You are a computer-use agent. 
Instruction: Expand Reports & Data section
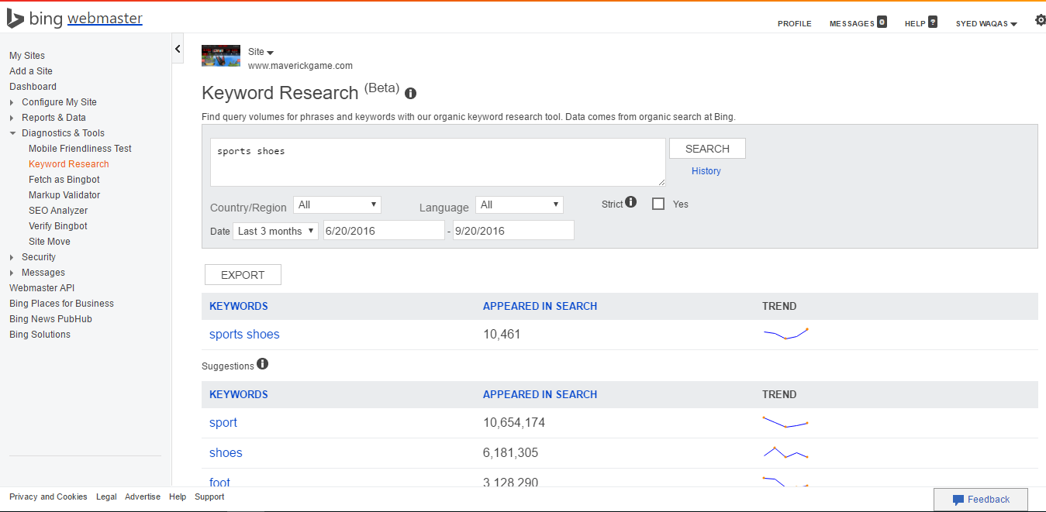click(x=47, y=118)
